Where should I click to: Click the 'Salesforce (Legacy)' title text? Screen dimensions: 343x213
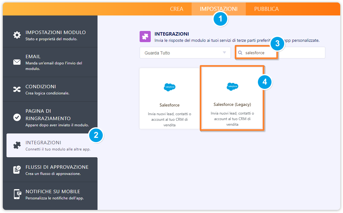tap(232, 105)
